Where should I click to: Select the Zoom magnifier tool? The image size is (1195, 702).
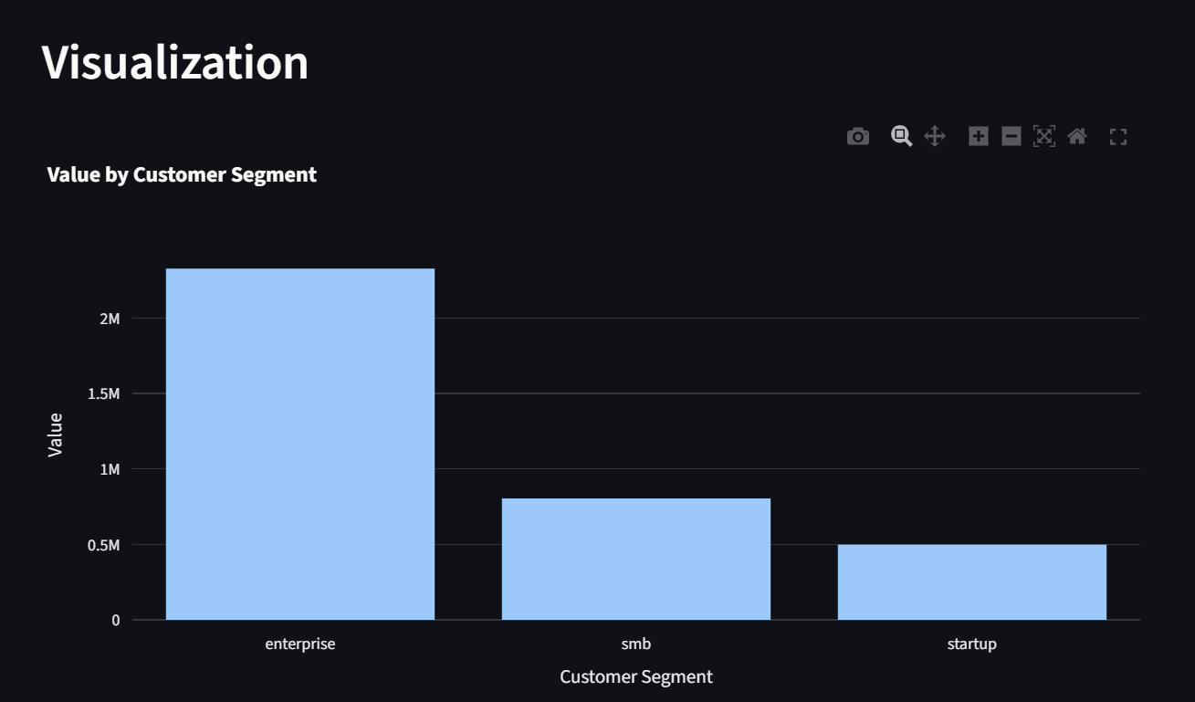tap(902, 137)
